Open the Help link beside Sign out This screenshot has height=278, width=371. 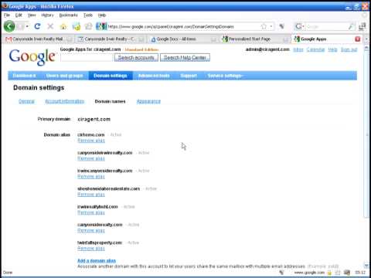pyautogui.click(x=332, y=49)
